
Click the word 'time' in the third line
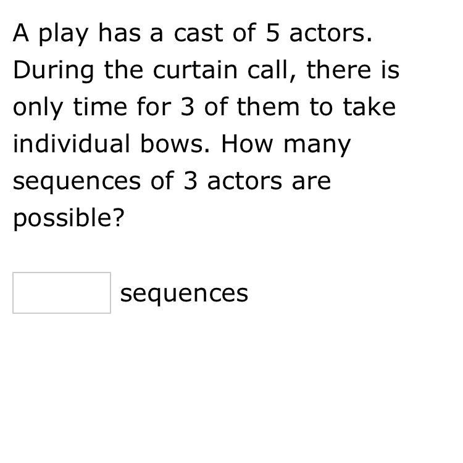coord(100,107)
